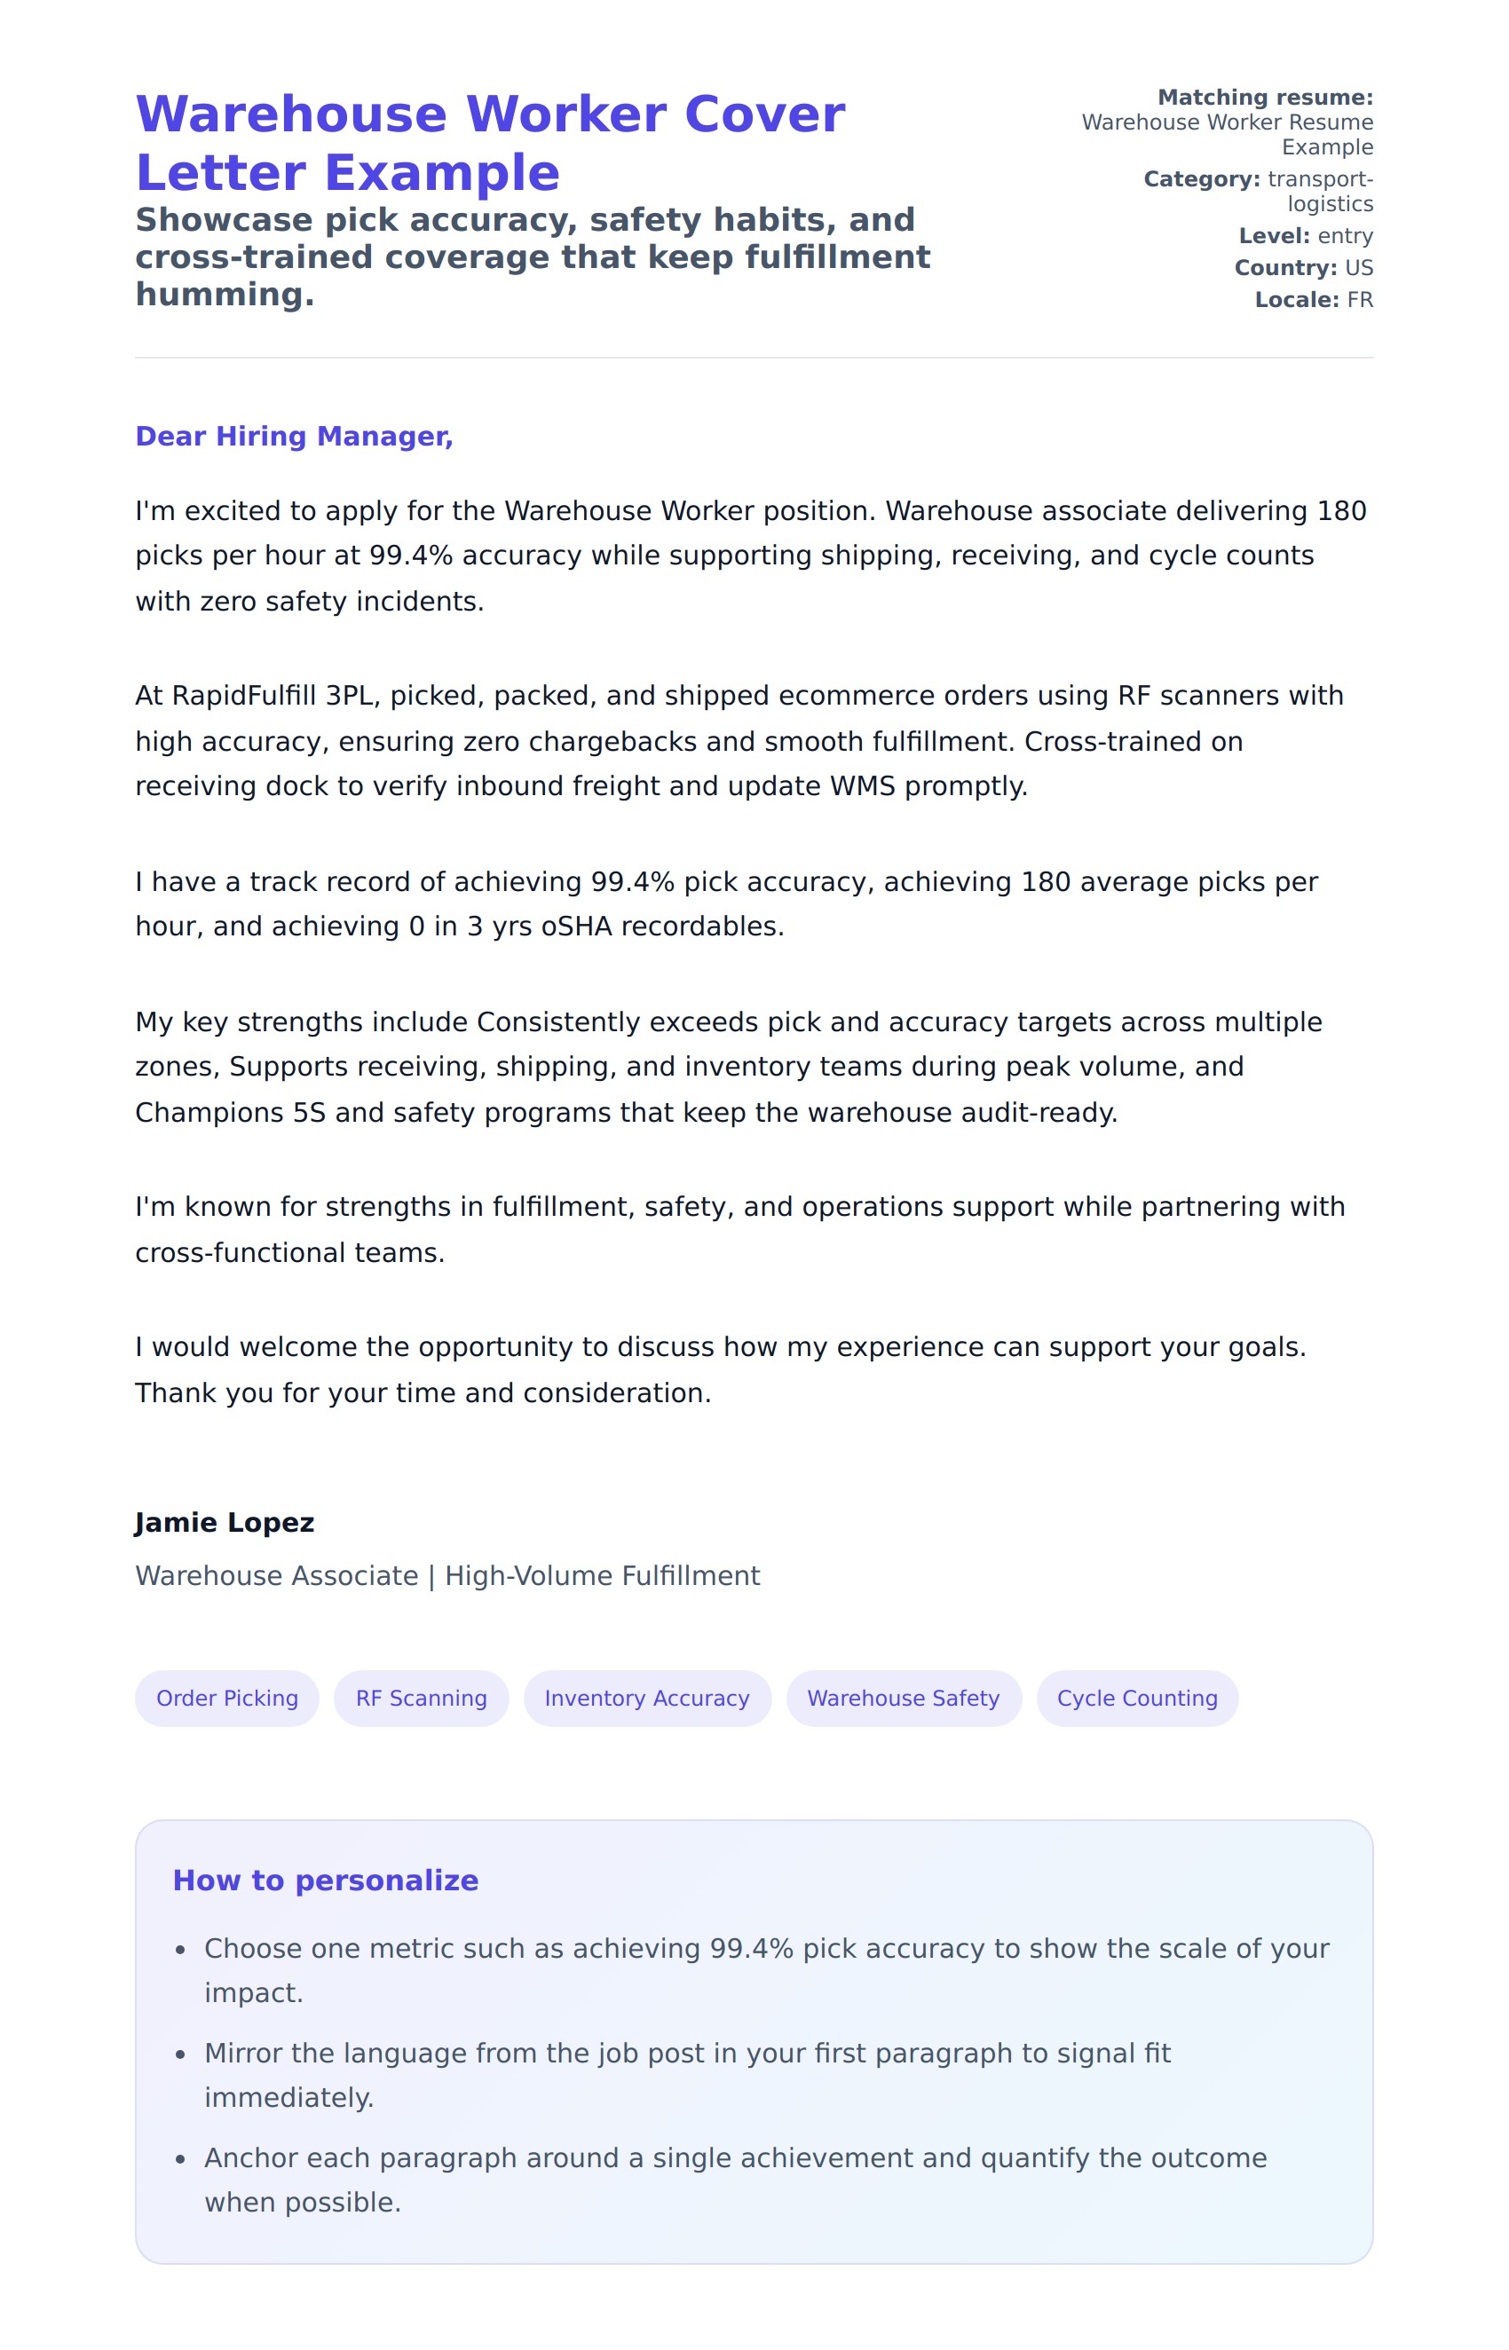
Task: Click the subtitle about showcasing pick accuracy
Action: pos(532,256)
